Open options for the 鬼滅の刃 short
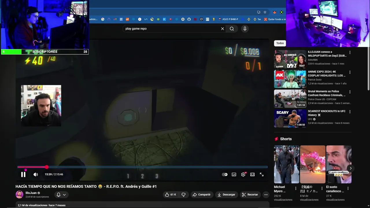The image size is (370, 208). (x=322, y=188)
